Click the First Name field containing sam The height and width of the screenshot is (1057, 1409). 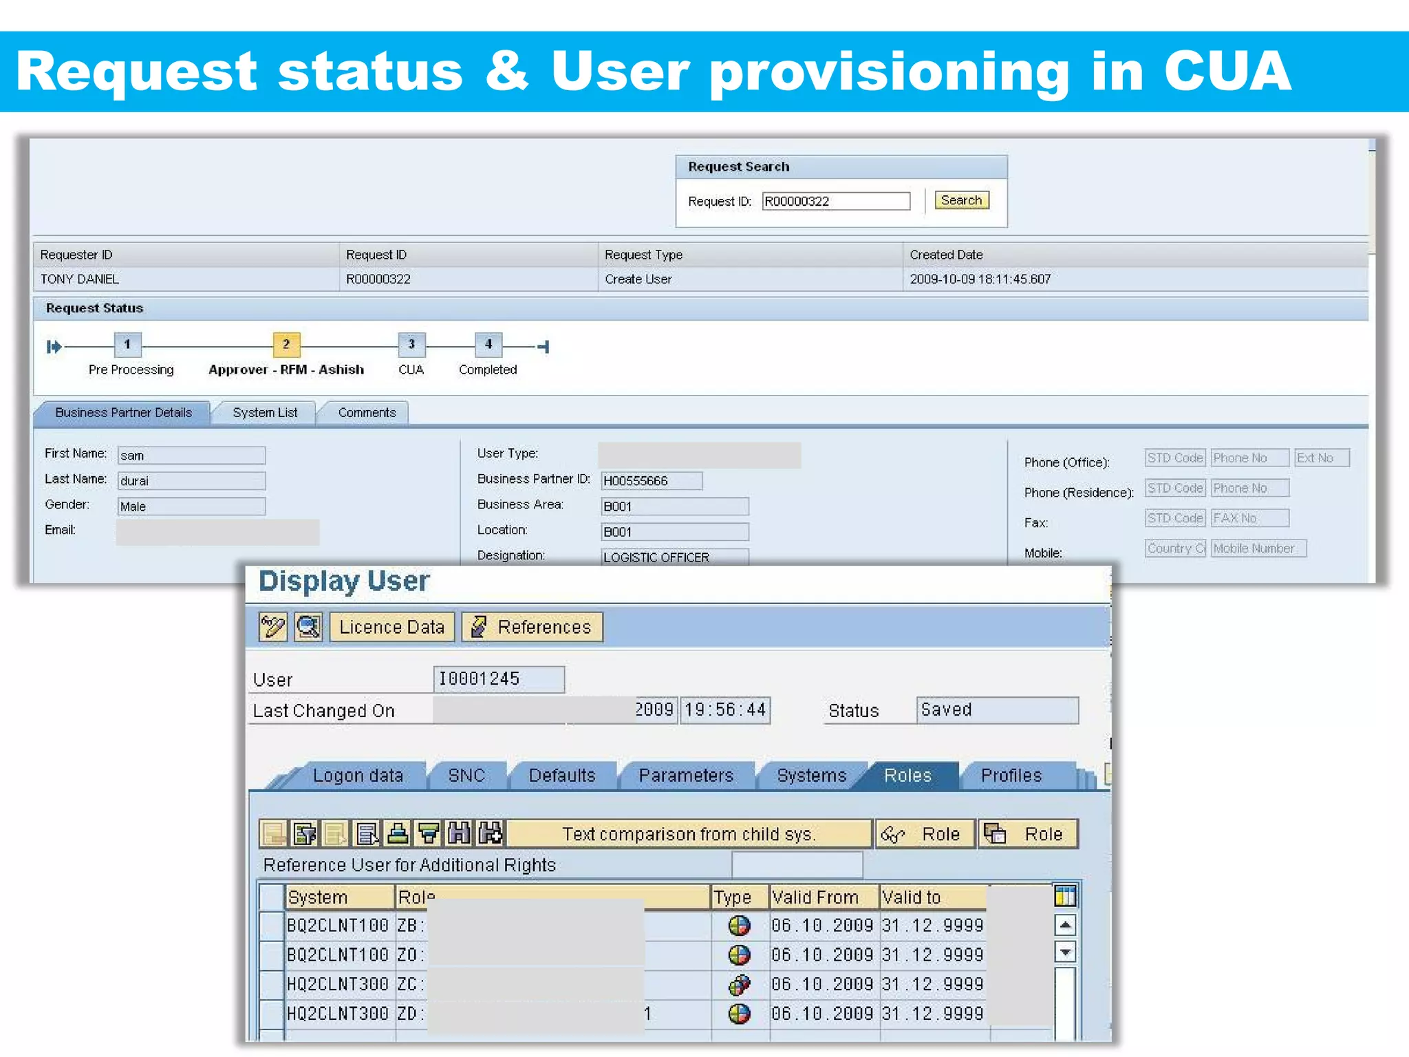[x=191, y=456]
